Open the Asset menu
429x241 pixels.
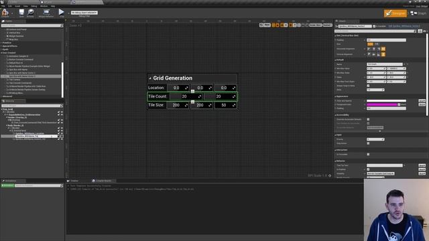[17, 6]
